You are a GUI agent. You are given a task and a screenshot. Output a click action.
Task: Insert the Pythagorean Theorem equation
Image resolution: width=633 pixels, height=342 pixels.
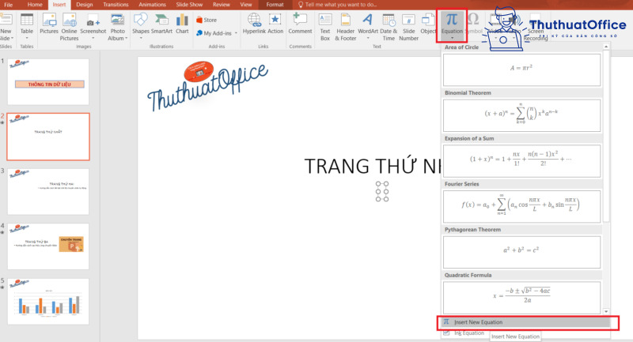tap(521, 252)
